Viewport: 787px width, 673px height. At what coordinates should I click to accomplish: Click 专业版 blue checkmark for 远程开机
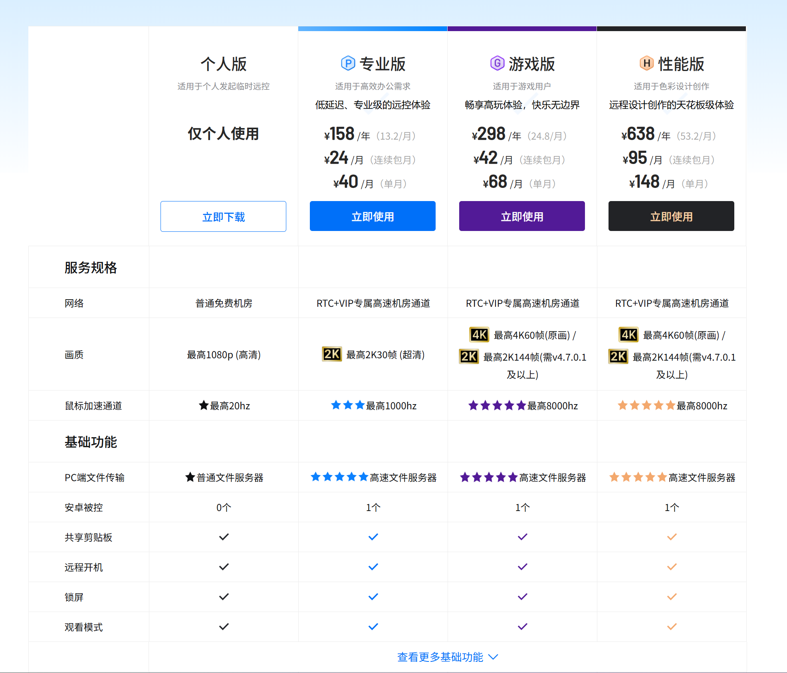373,567
